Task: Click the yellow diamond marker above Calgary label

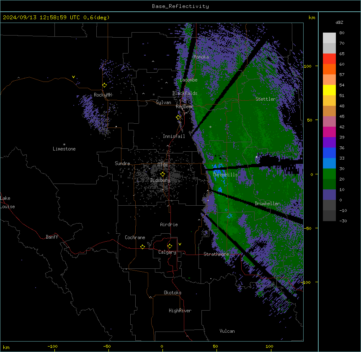Action: point(170,246)
